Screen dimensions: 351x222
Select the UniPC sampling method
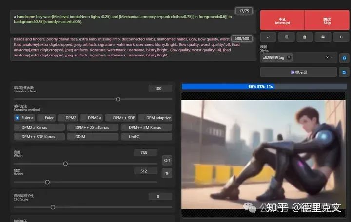pos(146,137)
